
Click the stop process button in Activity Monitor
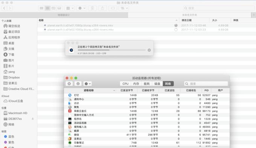[x=69, y=84]
